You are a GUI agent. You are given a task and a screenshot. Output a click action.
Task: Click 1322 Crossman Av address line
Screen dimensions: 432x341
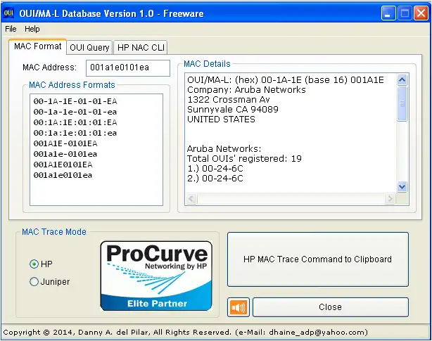click(x=229, y=99)
